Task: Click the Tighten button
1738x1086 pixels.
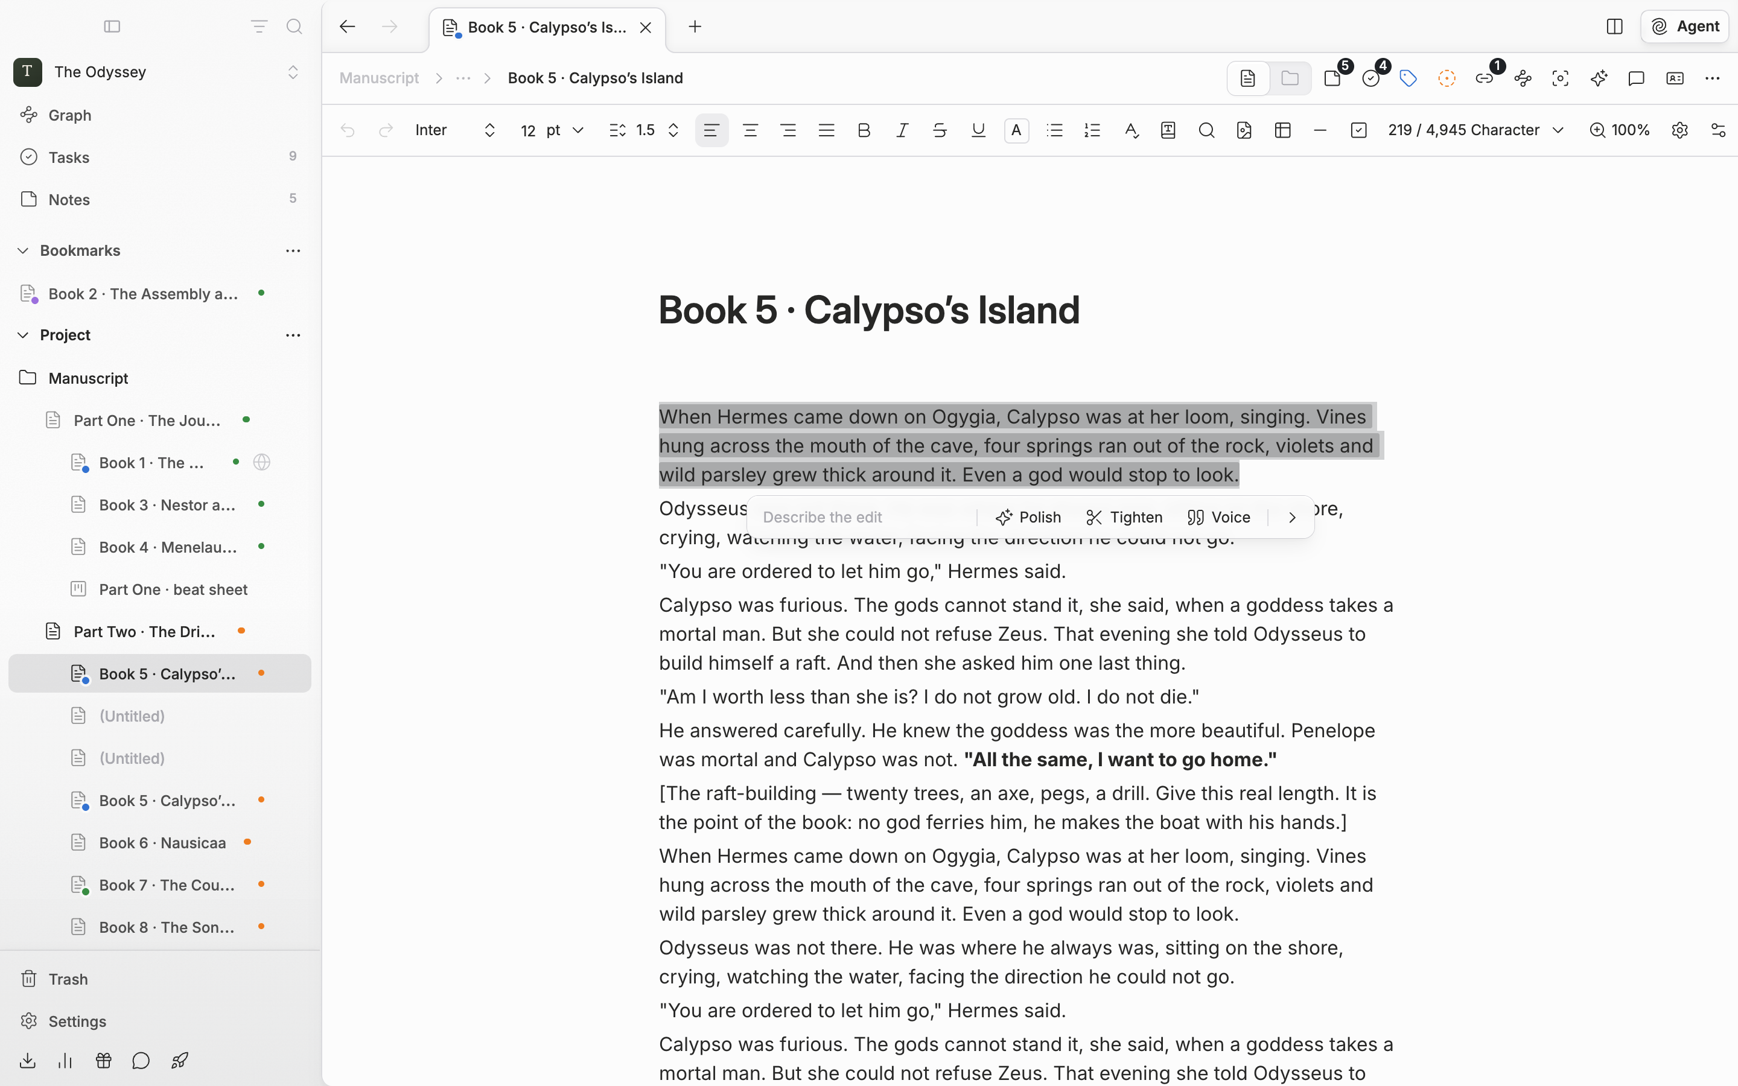Action: 1124,517
